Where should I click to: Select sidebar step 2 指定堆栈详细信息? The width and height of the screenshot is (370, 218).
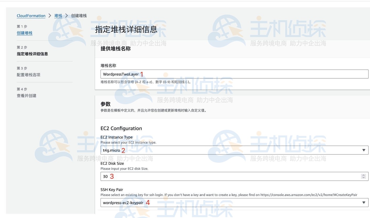(x=32, y=54)
